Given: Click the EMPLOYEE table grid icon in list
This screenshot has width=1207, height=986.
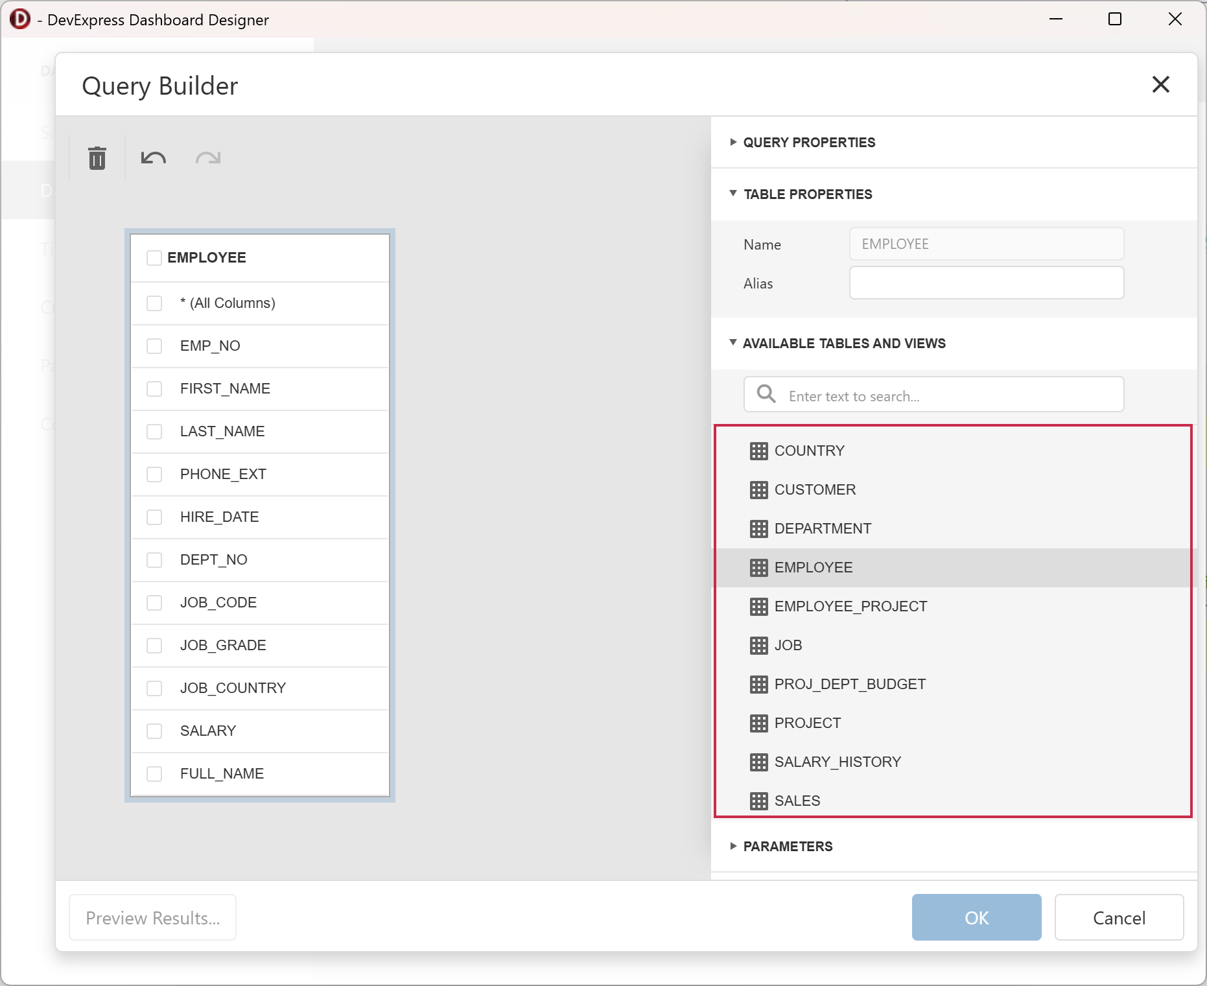Looking at the screenshot, I should tap(758, 568).
